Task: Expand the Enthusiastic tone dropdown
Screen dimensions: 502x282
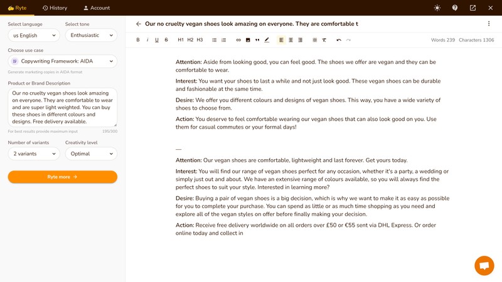Action: [91, 36]
